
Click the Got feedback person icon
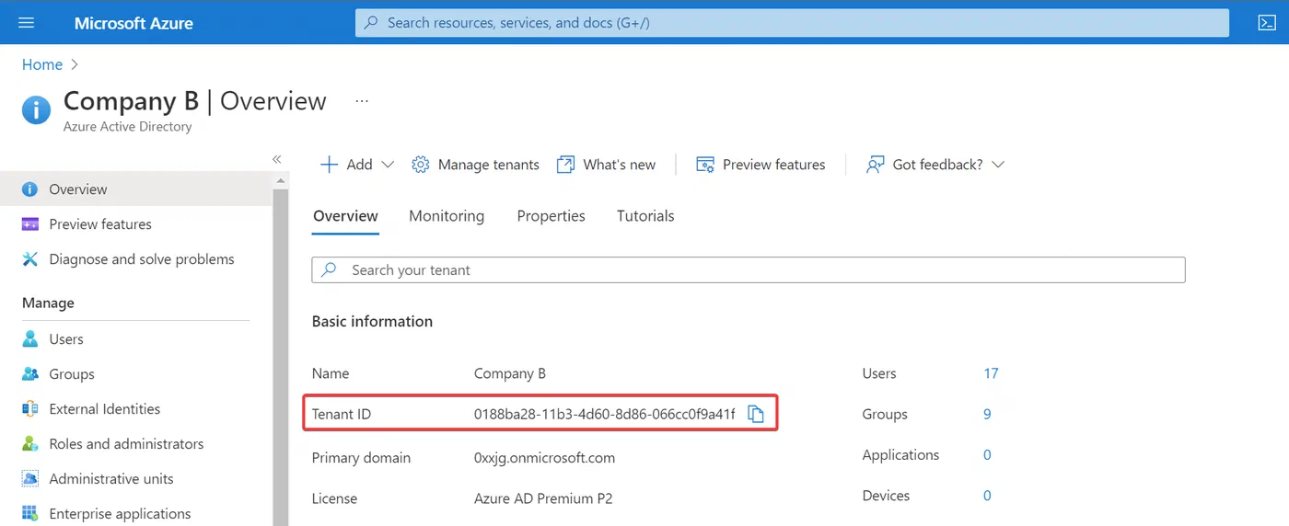[x=876, y=165]
